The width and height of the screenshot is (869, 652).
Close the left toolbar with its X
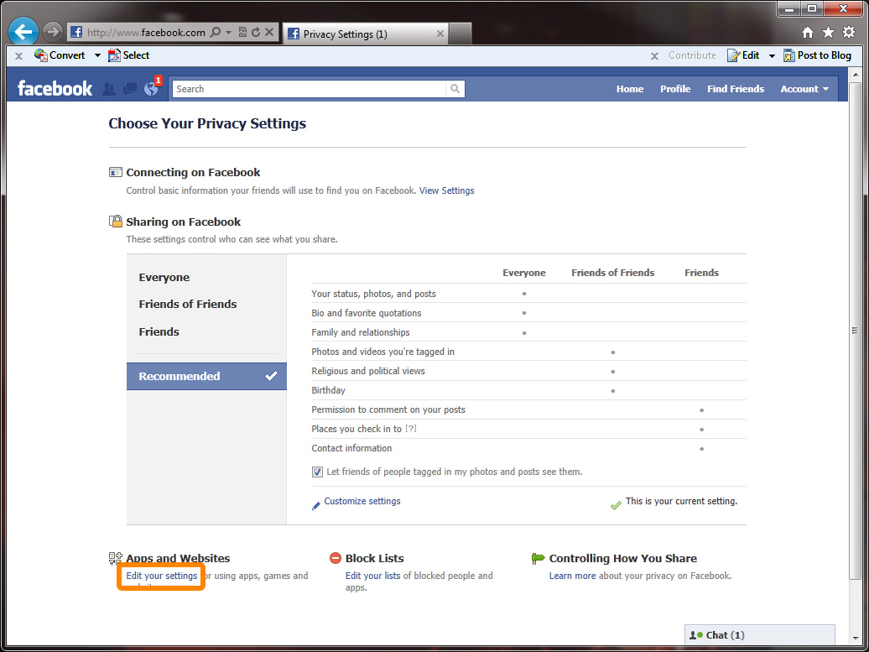pyautogui.click(x=18, y=55)
